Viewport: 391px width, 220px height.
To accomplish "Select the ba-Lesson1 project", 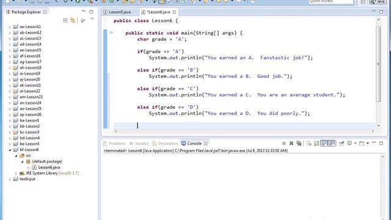I will click(x=29, y=120).
